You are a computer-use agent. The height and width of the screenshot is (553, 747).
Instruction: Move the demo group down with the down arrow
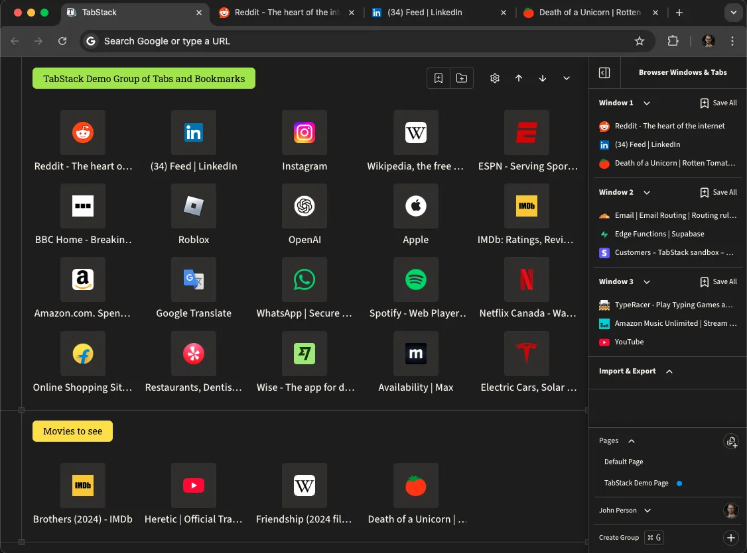tap(543, 78)
